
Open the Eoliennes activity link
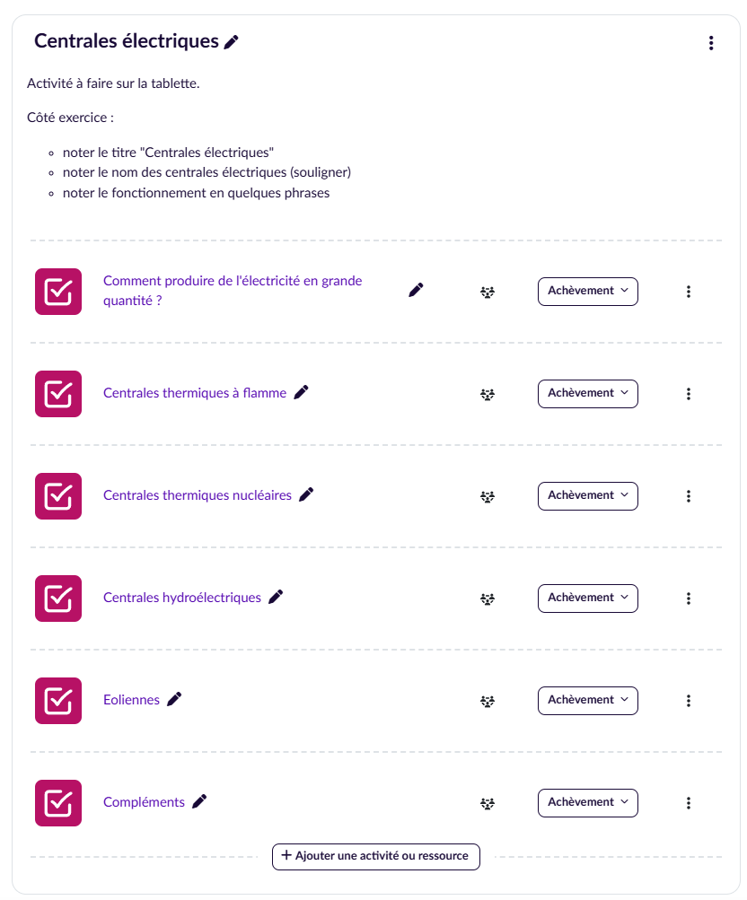(x=131, y=700)
